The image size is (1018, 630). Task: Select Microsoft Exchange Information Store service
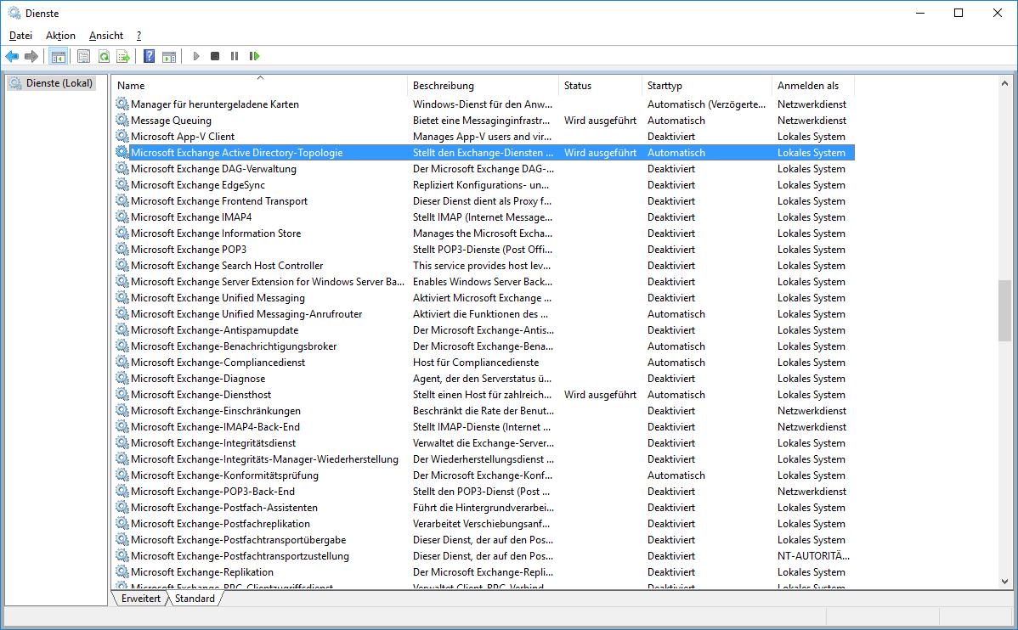(x=216, y=233)
